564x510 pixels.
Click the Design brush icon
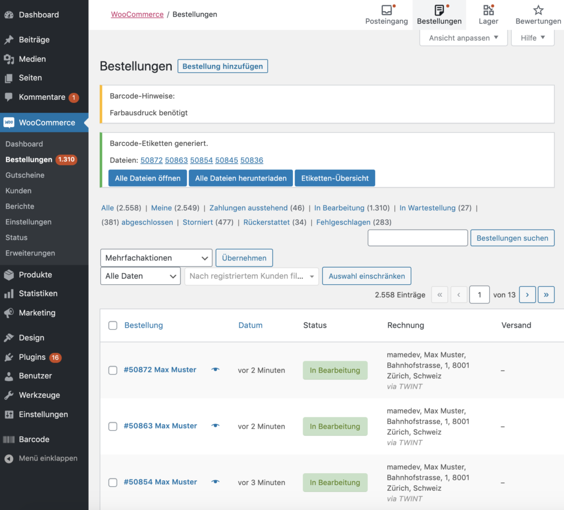pos(9,338)
